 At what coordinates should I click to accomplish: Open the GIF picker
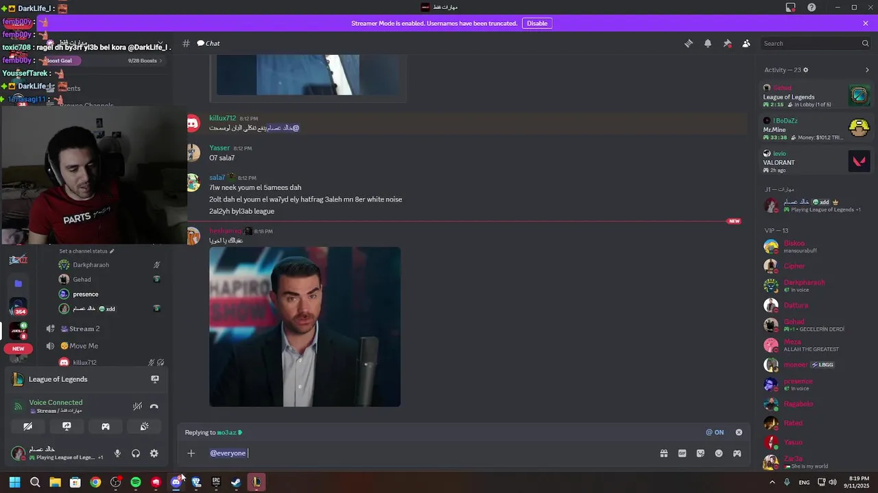click(682, 453)
